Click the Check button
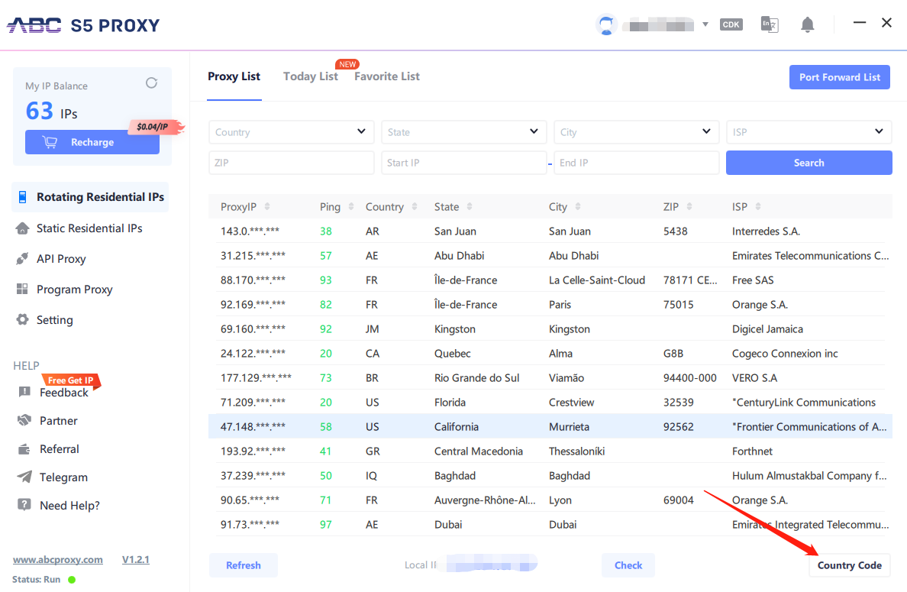The width and height of the screenshot is (907, 592). click(x=628, y=565)
